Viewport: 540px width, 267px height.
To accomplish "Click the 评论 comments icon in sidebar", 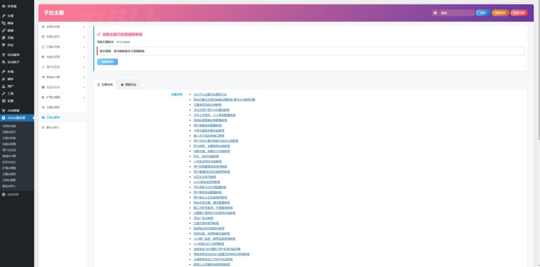I will [x=4, y=45].
